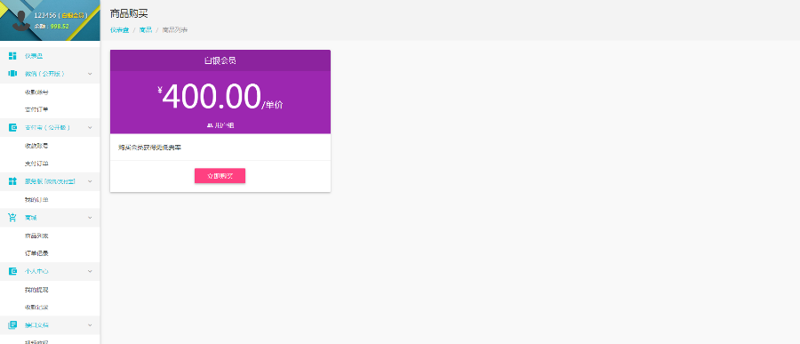Click the 商品 breadcrumb link
The width and height of the screenshot is (800, 344).
[146, 30]
